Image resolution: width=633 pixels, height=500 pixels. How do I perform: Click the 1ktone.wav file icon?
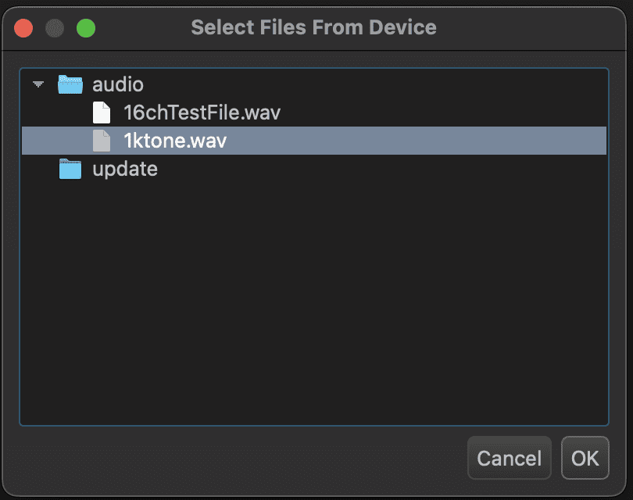[x=102, y=141]
